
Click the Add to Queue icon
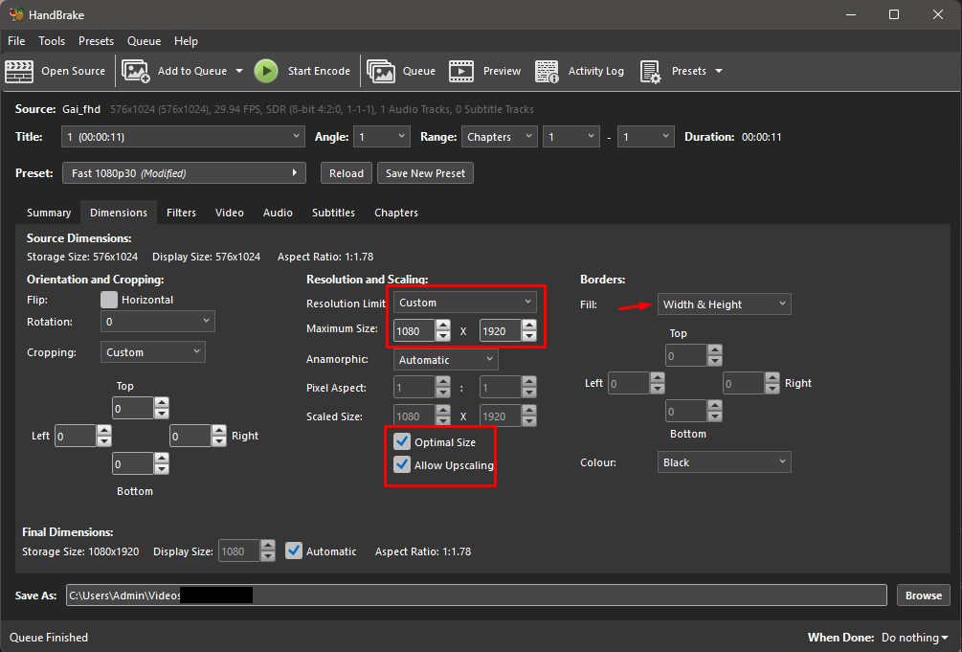[136, 71]
